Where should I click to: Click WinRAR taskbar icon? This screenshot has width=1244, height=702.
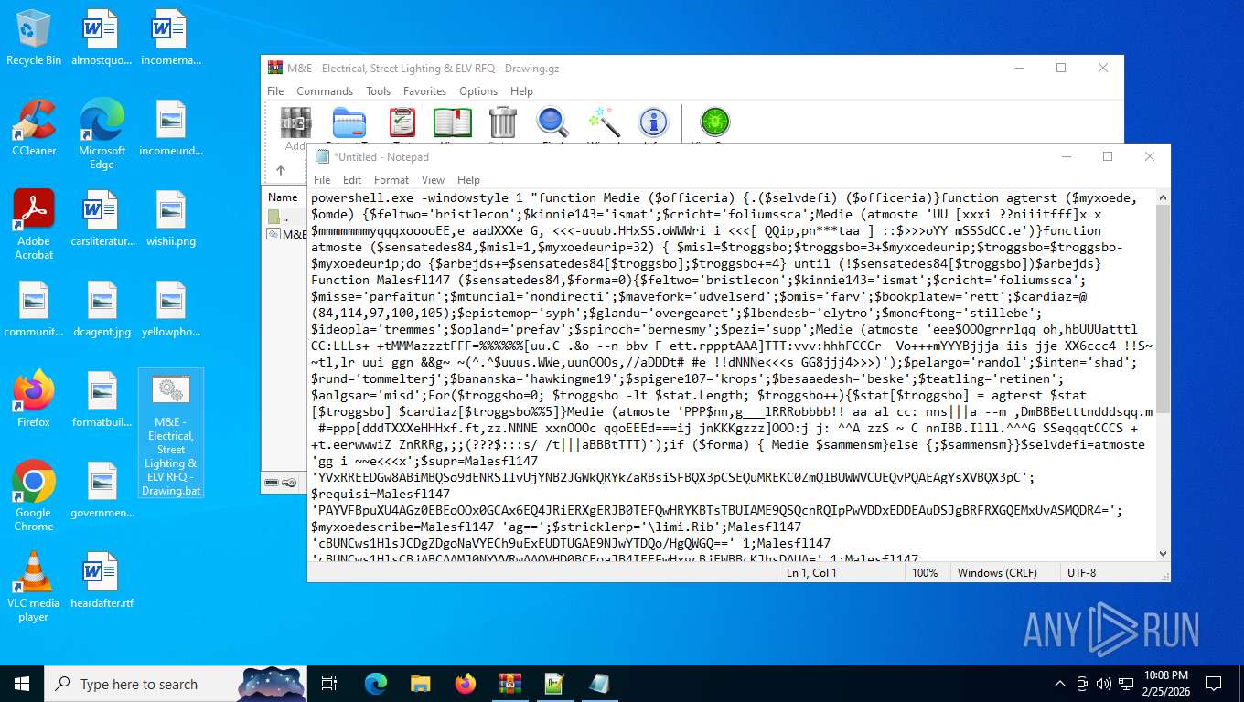pos(509,684)
